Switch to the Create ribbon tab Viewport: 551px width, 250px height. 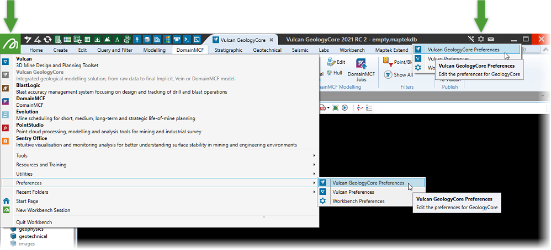(x=60, y=50)
